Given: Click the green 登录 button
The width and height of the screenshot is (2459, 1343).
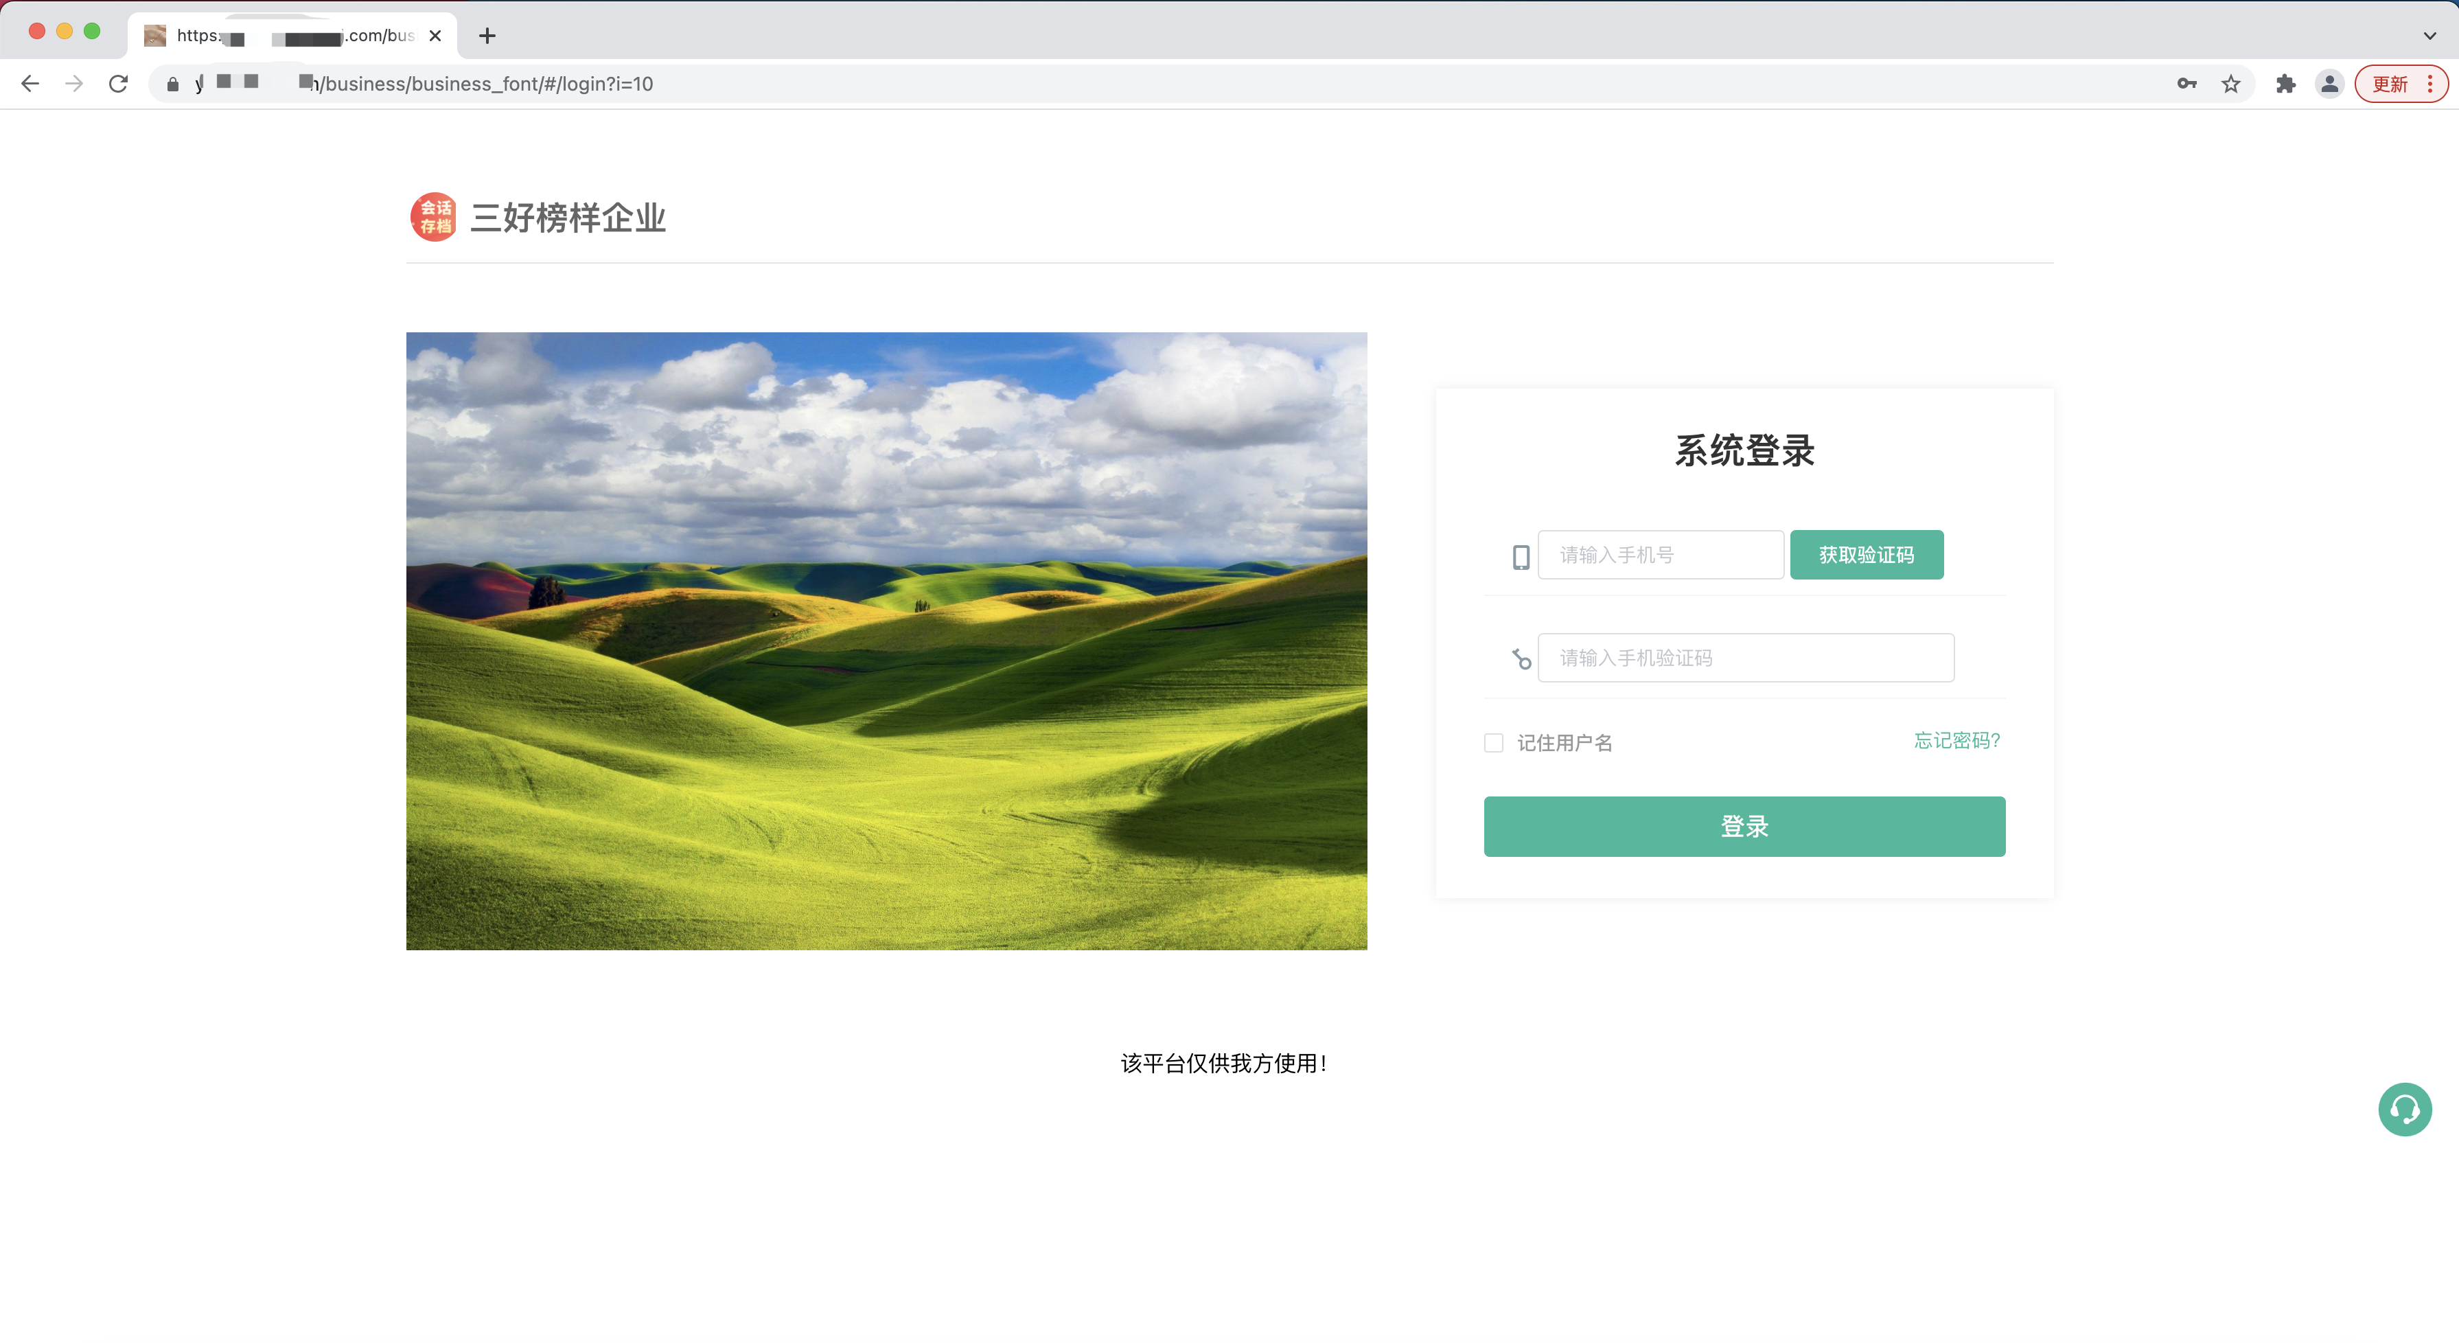Looking at the screenshot, I should [1744, 826].
